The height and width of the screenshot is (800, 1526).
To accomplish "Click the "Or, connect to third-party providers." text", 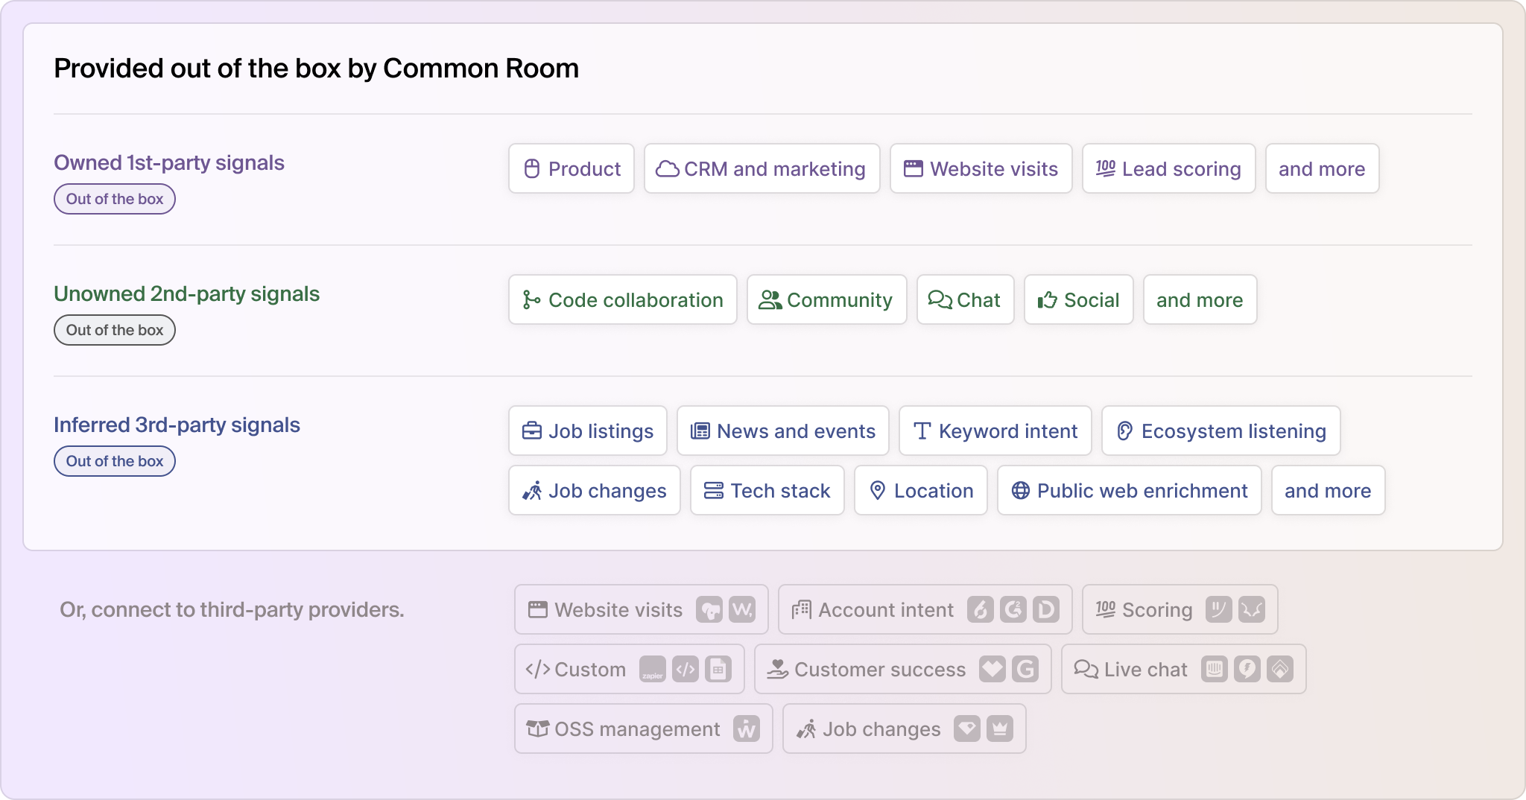I will 232,610.
